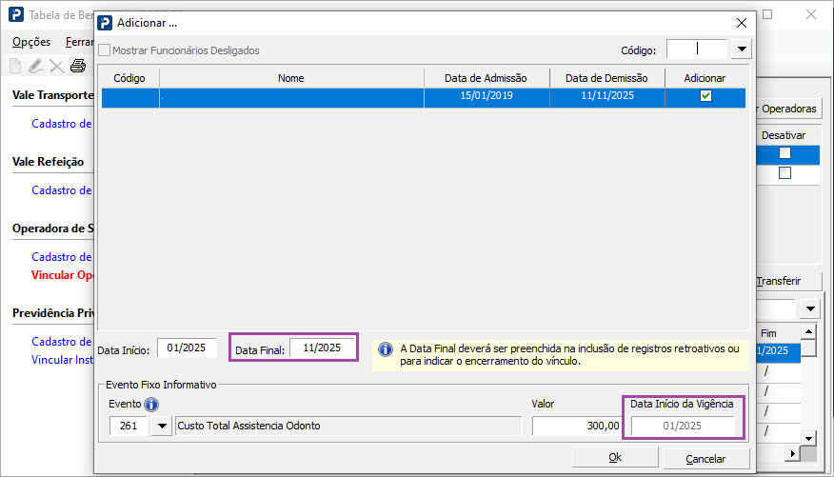Click the Código search input field
The width and height of the screenshot is (834, 477).
point(697,50)
